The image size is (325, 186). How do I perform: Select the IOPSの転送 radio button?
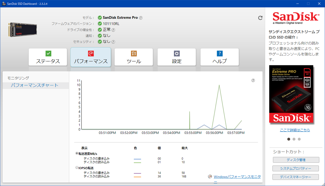[77, 168]
